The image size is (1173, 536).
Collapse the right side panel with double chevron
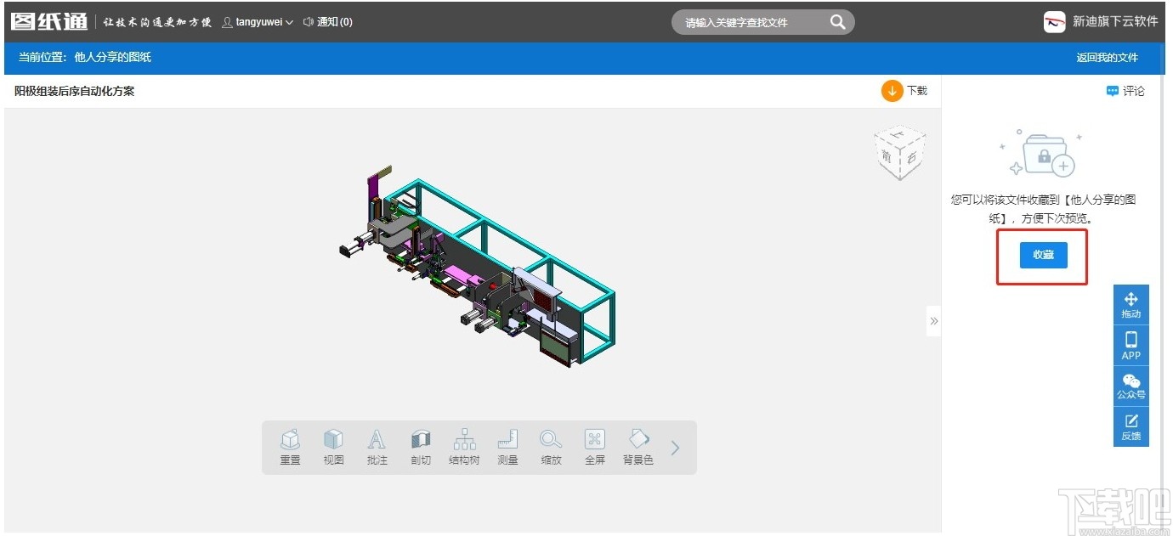coord(933,321)
